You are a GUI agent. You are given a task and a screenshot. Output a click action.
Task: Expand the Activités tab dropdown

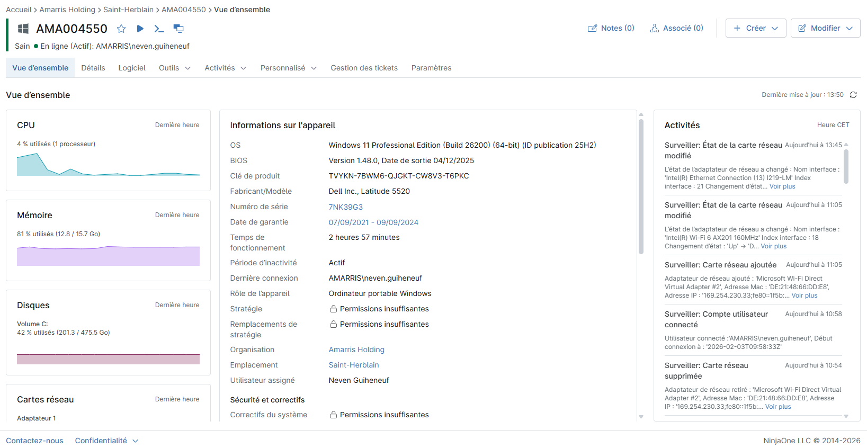pos(225,68)
